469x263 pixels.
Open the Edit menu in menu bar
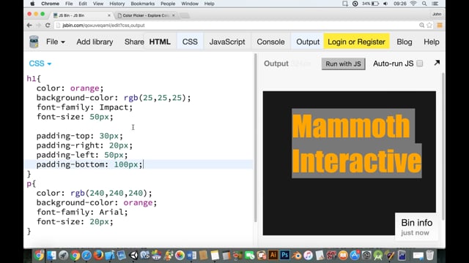tap(83, 4)
